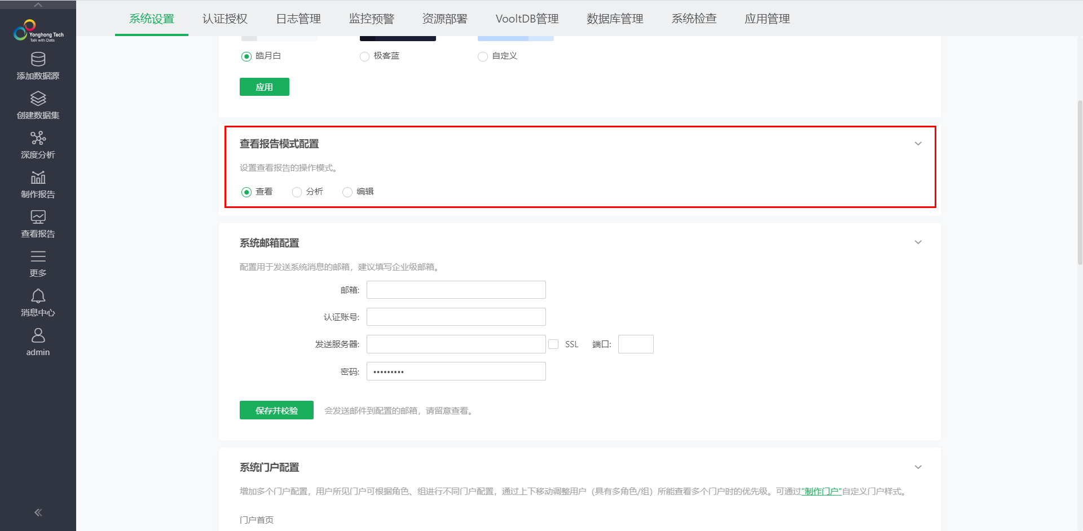Open 查看报告 in the sidebar

pyautogui.click(x=38, y=224)
